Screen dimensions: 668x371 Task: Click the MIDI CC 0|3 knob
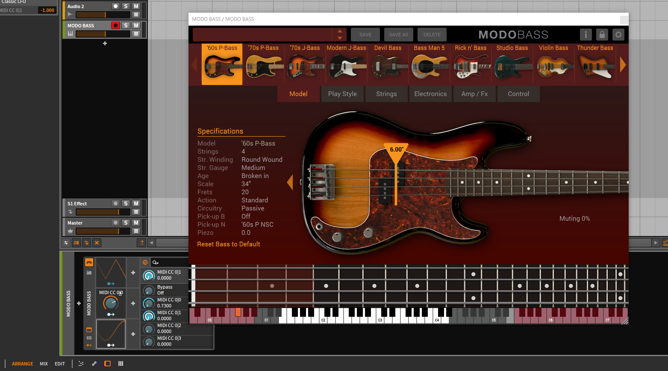(149, 342)
